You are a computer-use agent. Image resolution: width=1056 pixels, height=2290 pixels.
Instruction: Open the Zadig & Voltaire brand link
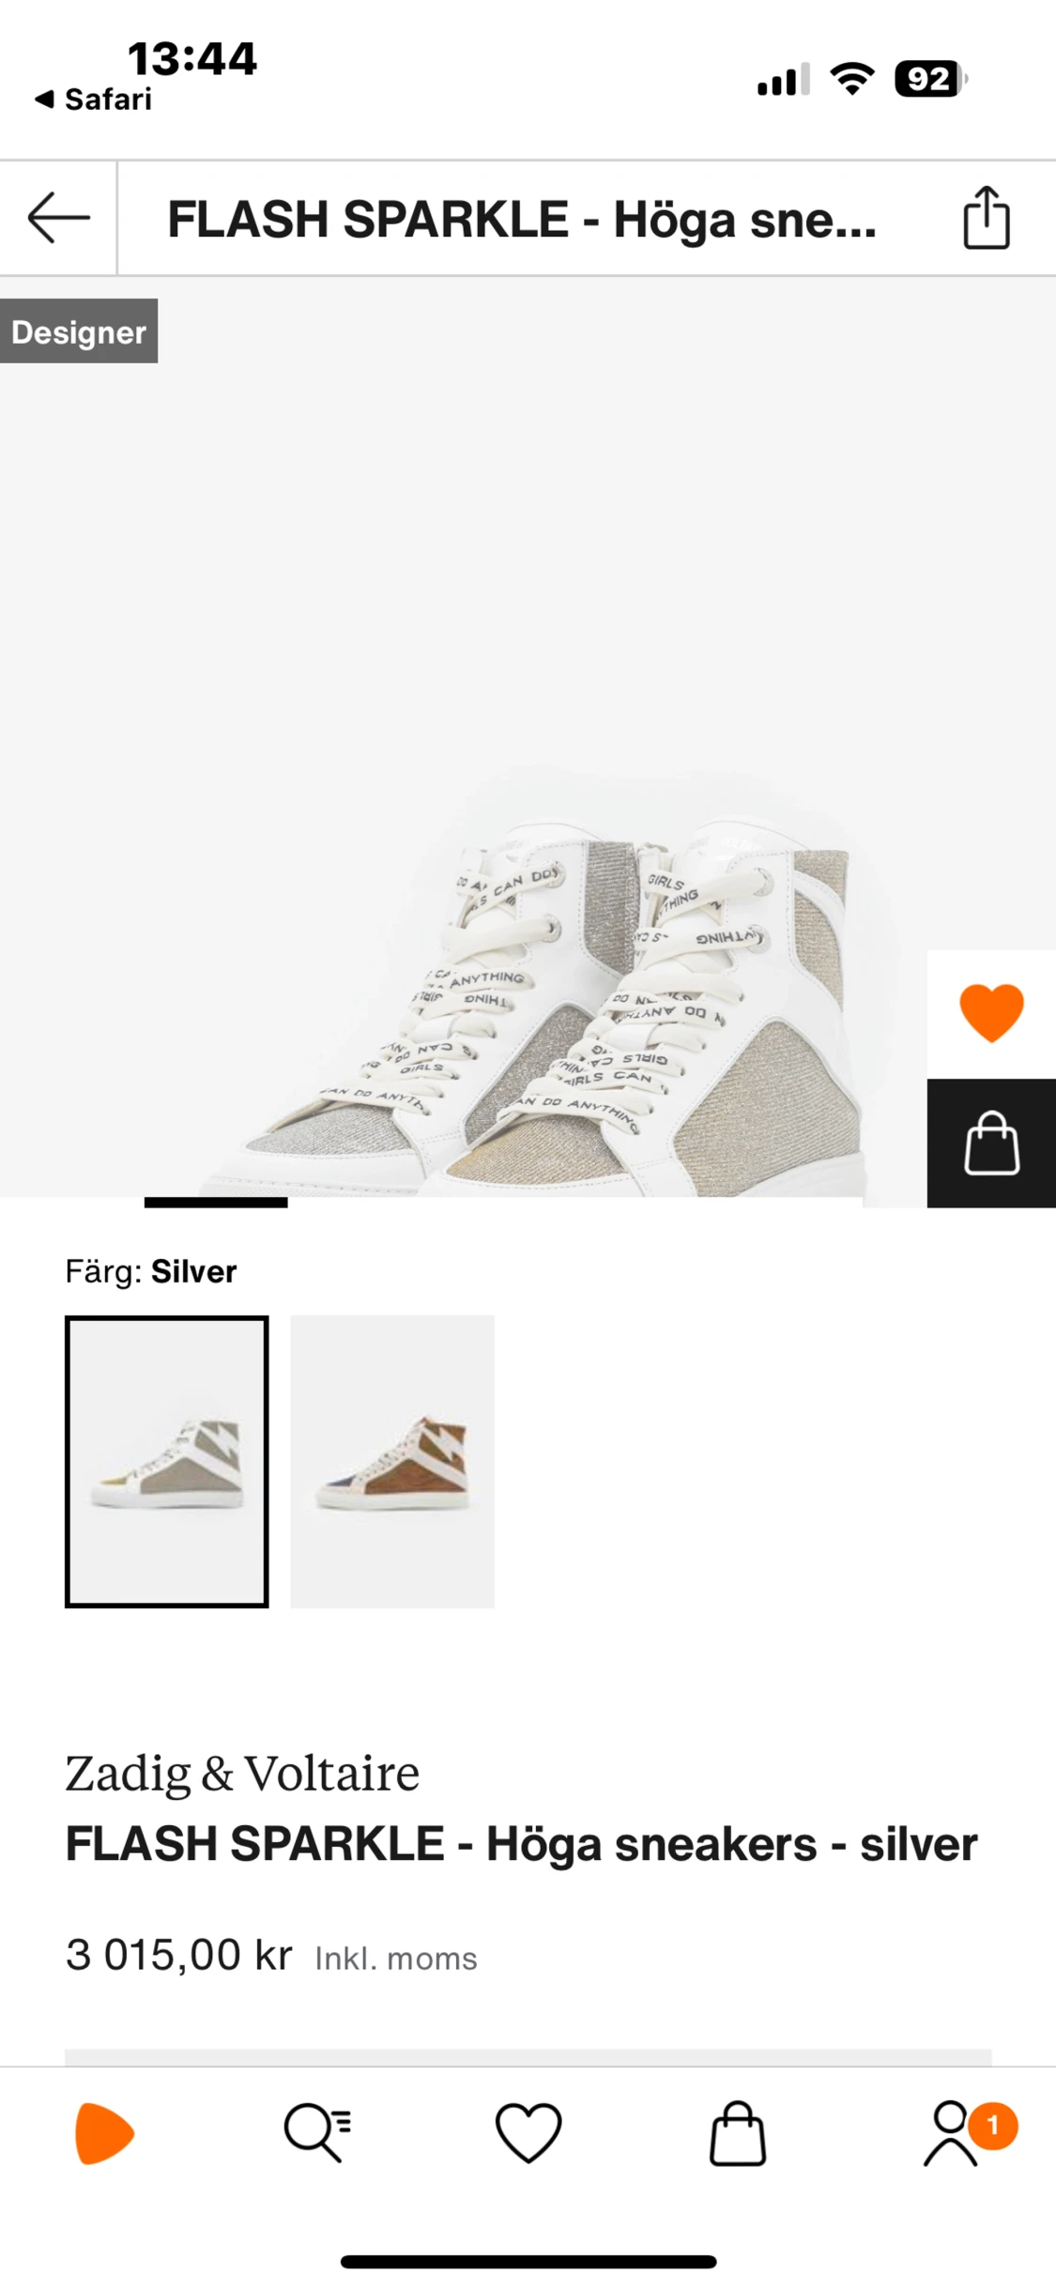pos(242,1774)
